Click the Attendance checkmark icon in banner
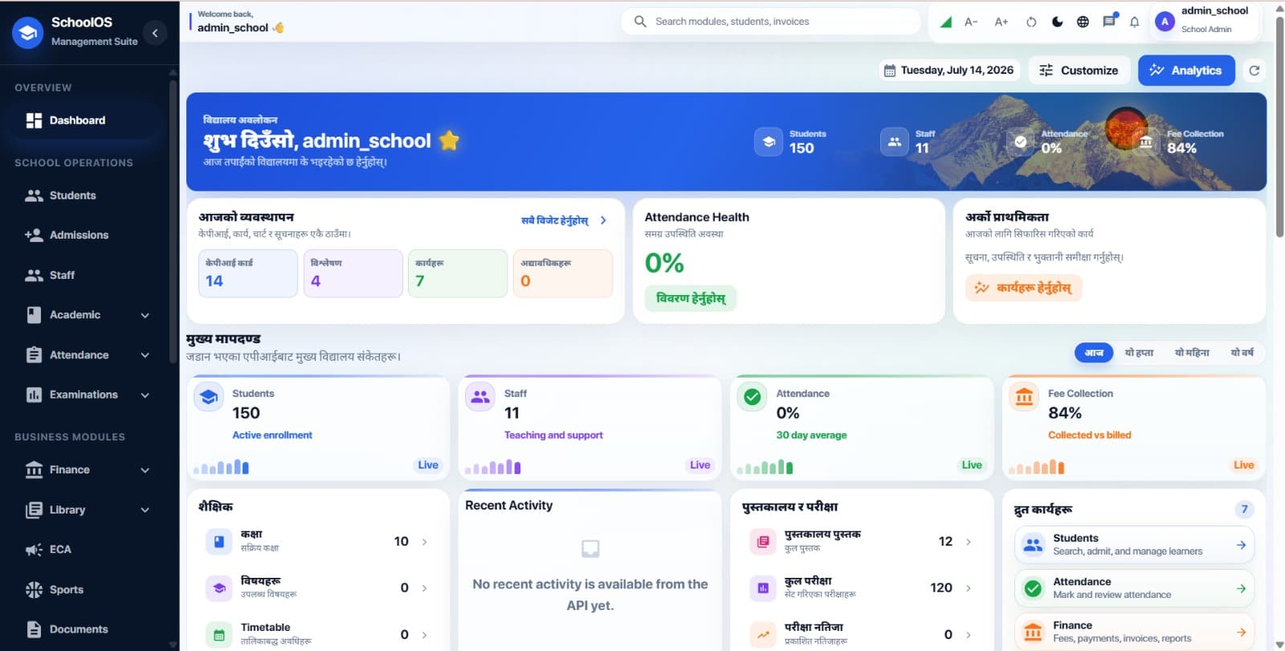Image resolution: width=1285 pixels, height=651 pixels. [x=1020, y=141]
